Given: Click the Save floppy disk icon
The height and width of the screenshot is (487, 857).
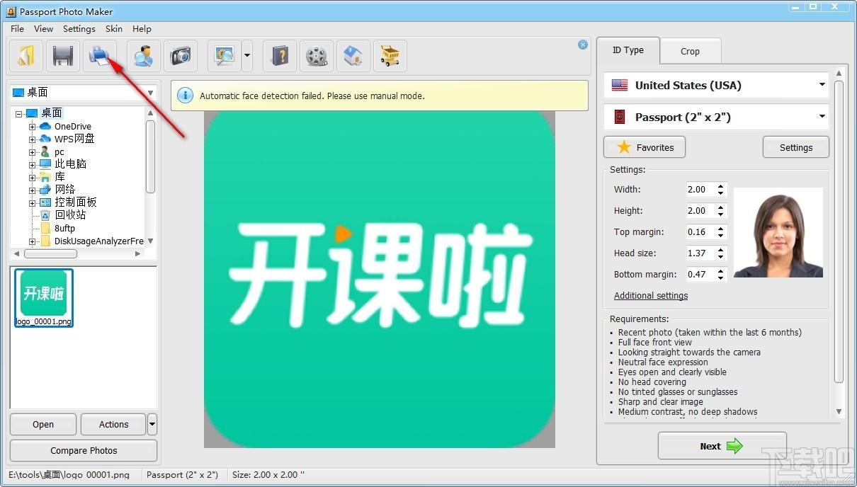Looking at the screenshot, I should click(x=63, y=56).
